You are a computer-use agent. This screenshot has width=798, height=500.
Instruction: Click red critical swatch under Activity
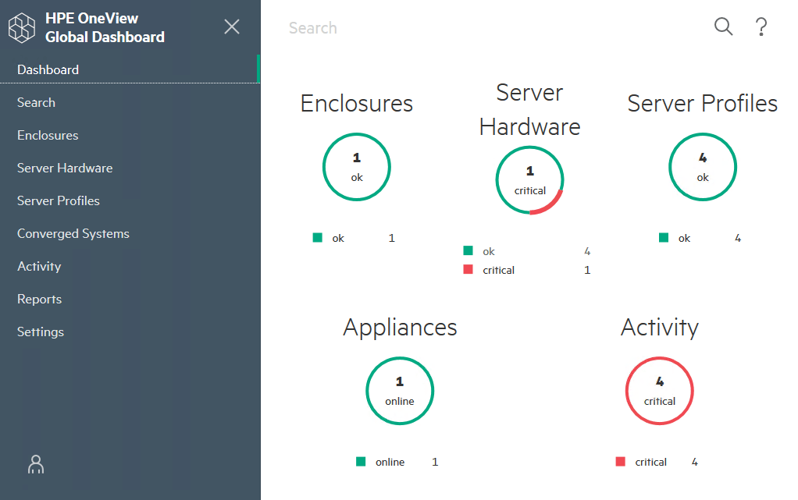[621, 461]
